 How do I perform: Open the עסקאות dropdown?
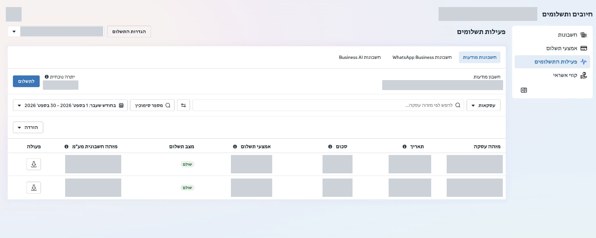tap(483, 105)
